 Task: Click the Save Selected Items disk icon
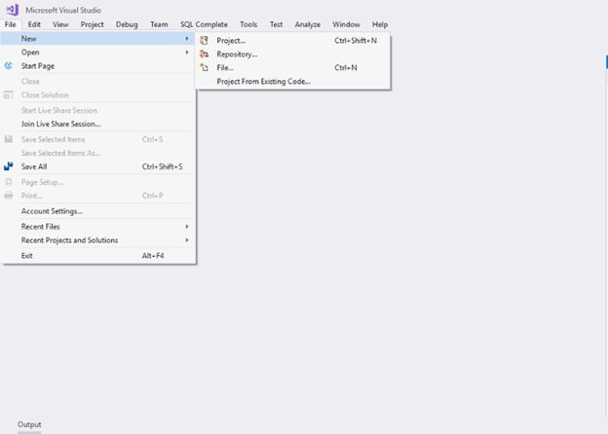point(8,139)
